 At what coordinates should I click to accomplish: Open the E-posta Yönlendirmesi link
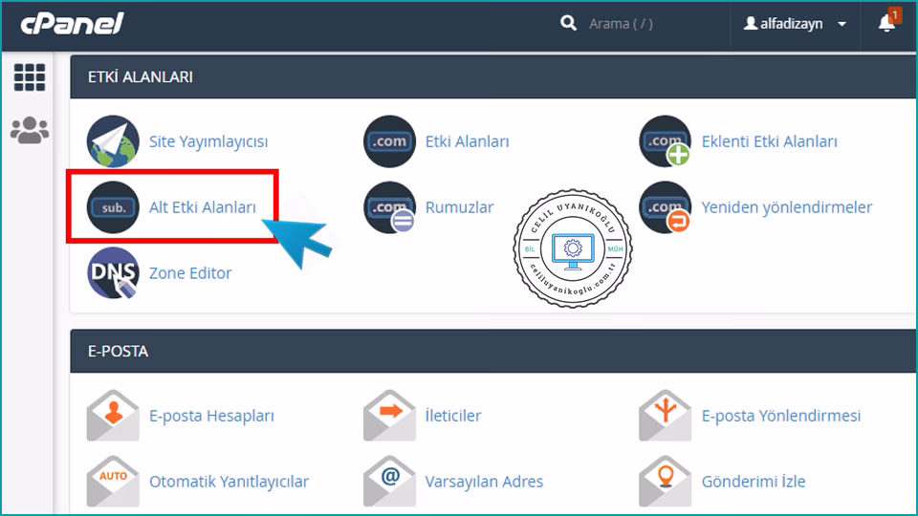click(x=781, y=416)
